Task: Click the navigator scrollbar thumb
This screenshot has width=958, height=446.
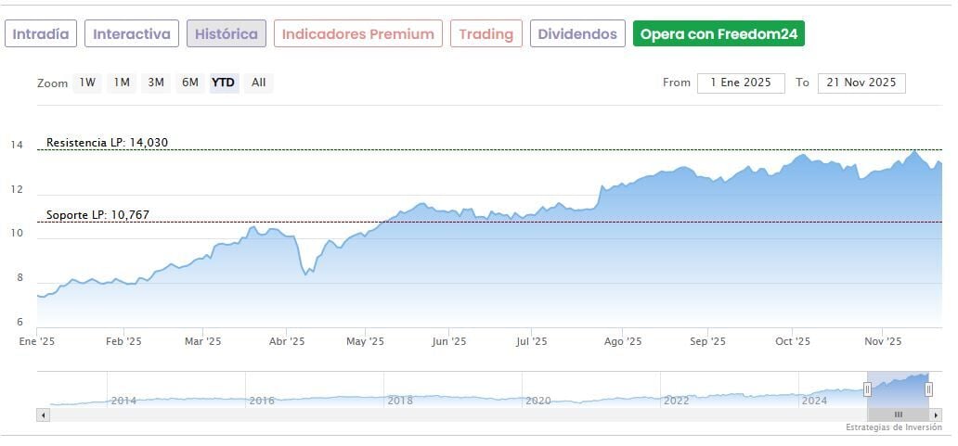Action: (x=898, y=414)
